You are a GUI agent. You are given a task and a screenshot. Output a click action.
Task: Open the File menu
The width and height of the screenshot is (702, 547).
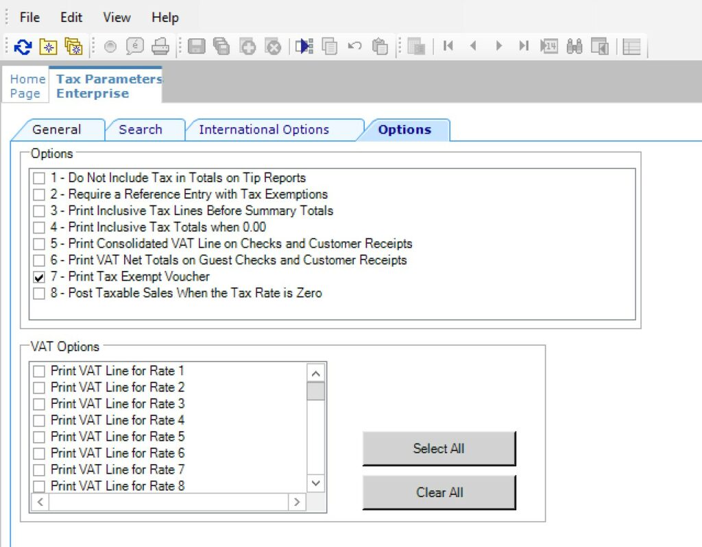[x=29, y=17]
